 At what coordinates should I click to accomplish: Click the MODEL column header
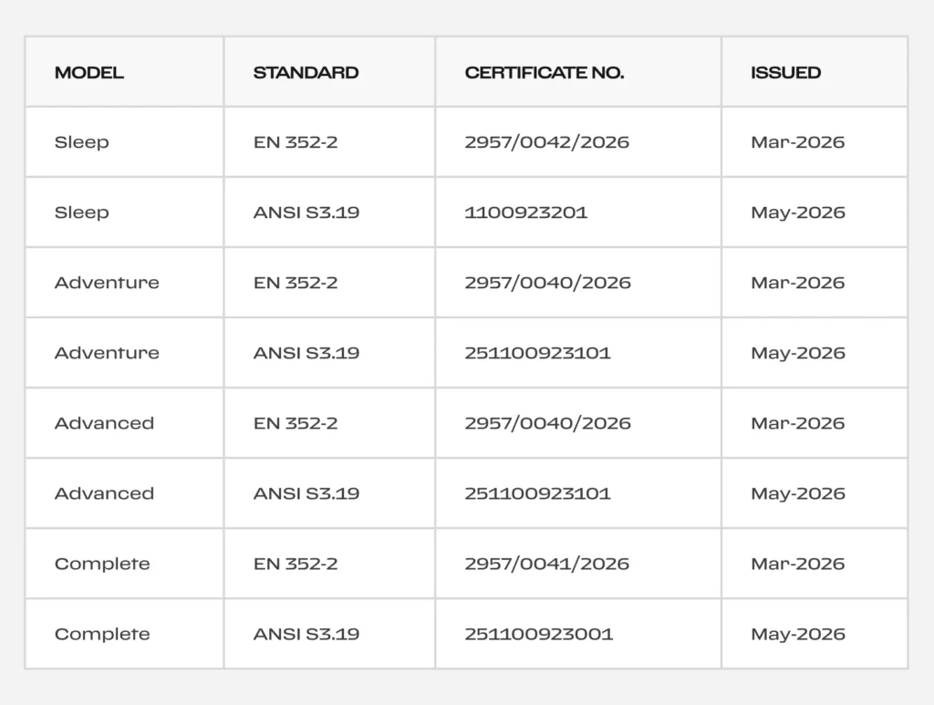coord(89,73)
